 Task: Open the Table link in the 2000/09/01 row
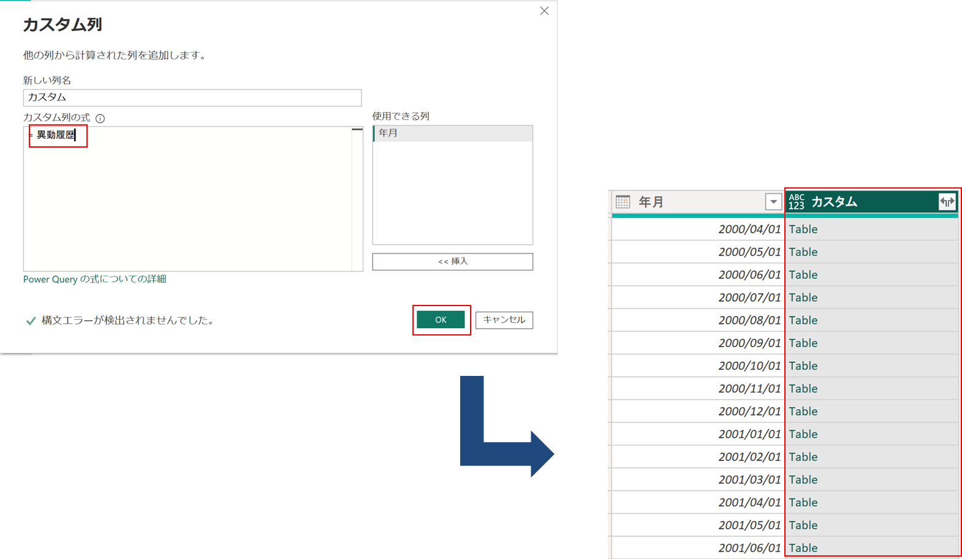click(x=803, y=343)
